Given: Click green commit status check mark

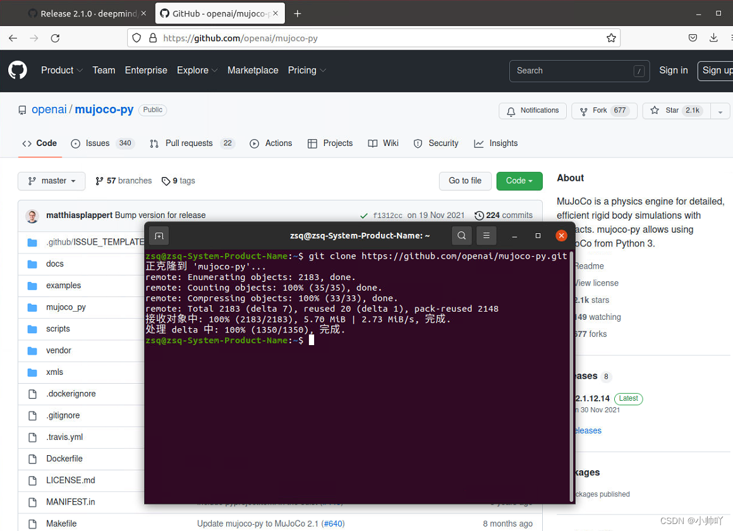Looking at the screenshot, I should 364,216.
